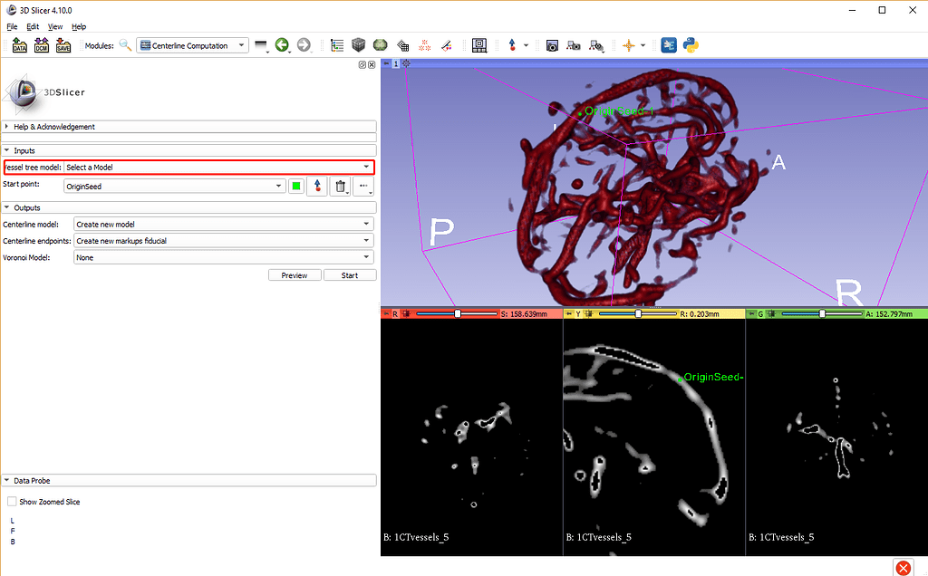Save the current scene

(63, 44)
